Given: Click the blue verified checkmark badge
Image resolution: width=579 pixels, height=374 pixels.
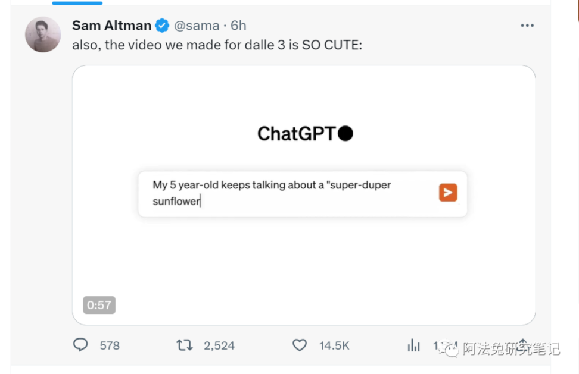Looking at the screenshot, I should [162, 26].
